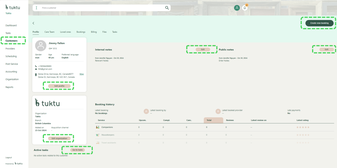337x168 pixels.
Task: Open the Bookings tab
Action: [x=81, y=32]
